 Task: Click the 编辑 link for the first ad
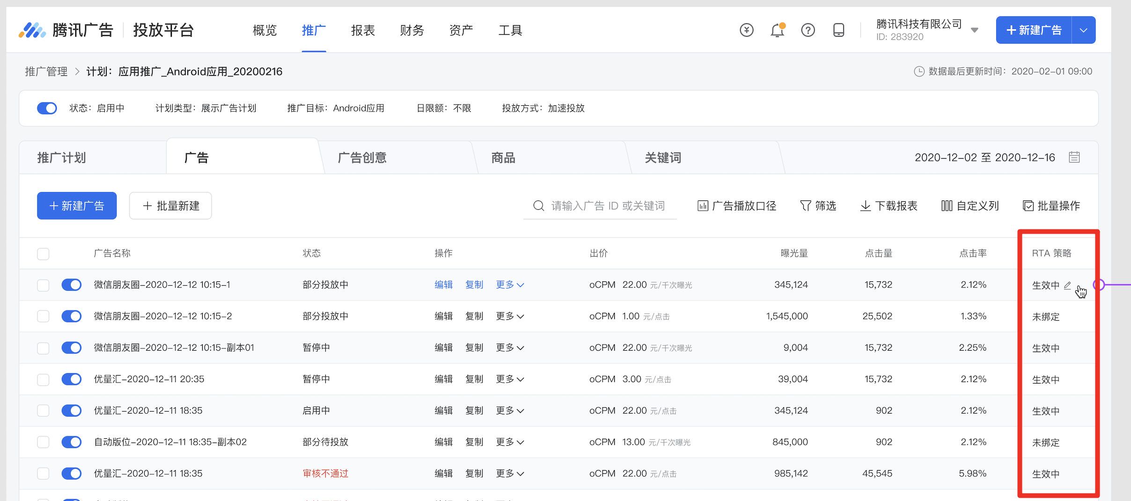click(x=443, y=284)
